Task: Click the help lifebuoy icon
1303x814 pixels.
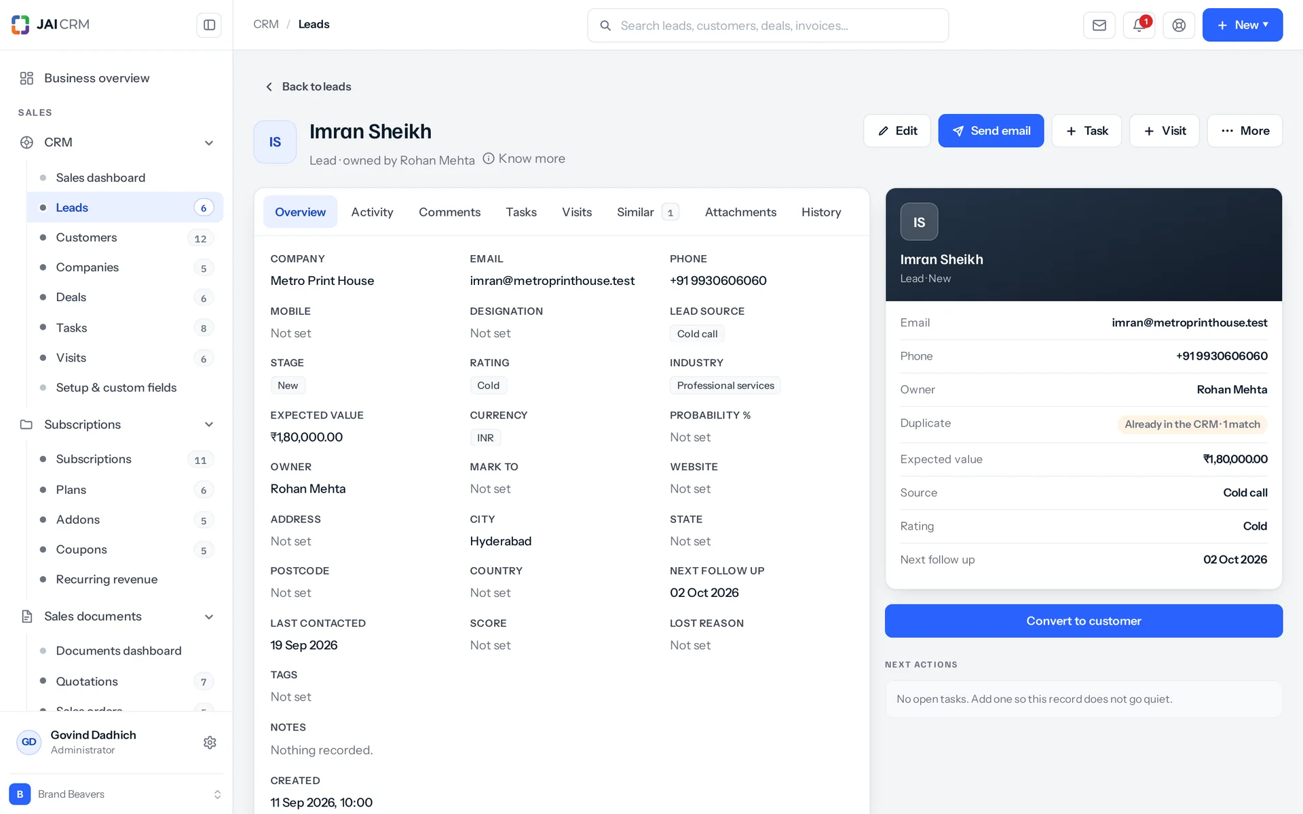Action: [1179, 25]
